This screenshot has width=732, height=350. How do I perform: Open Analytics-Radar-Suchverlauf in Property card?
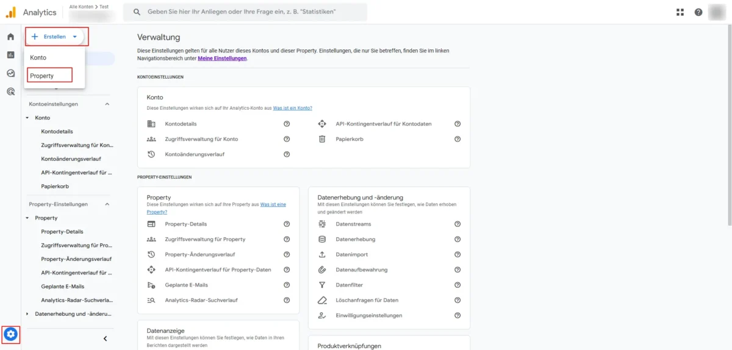(x=201, y=300)
